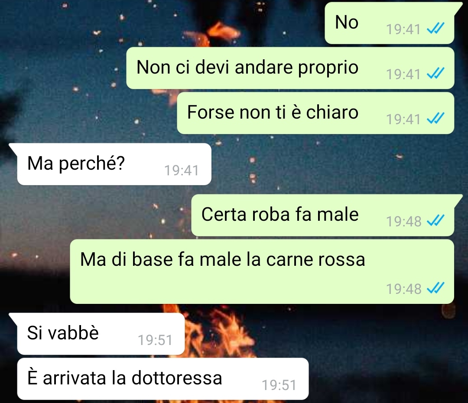Select 'Ma di base fa male la carne rossa'
468x403 pixels.
coord(262,271)
